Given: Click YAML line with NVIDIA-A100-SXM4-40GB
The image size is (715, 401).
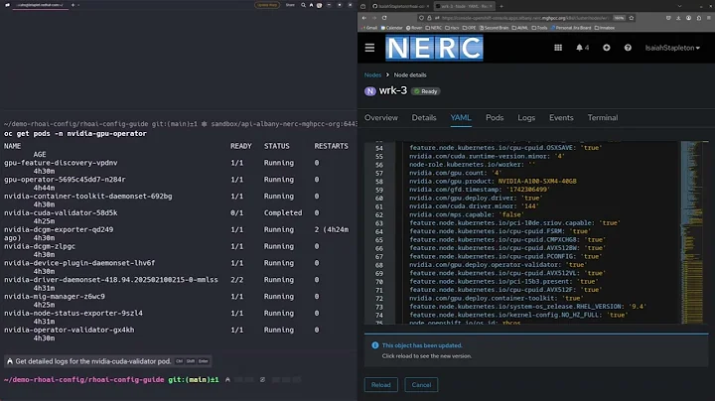Looking at the screenshot, I should point(493,182).
